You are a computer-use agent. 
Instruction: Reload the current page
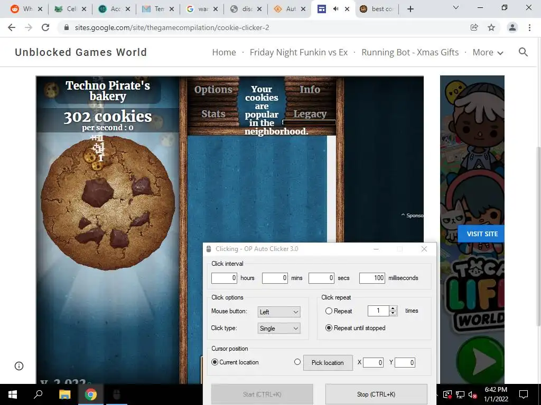pos(45,27)
